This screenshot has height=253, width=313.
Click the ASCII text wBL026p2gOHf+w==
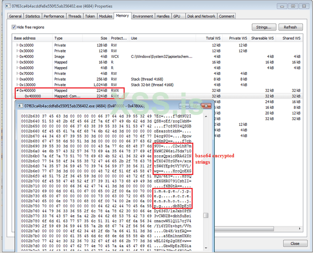click(x=173, y=241)
